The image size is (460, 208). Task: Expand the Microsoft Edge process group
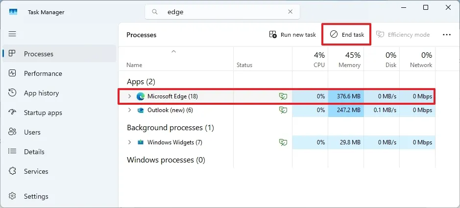pos(129,96)
